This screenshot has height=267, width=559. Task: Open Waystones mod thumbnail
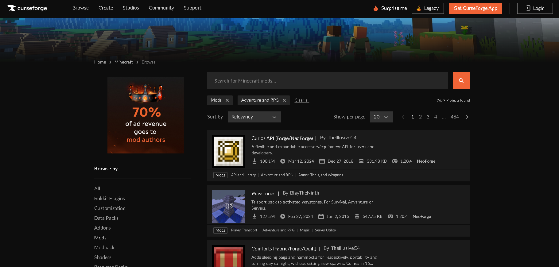[229, 207]
